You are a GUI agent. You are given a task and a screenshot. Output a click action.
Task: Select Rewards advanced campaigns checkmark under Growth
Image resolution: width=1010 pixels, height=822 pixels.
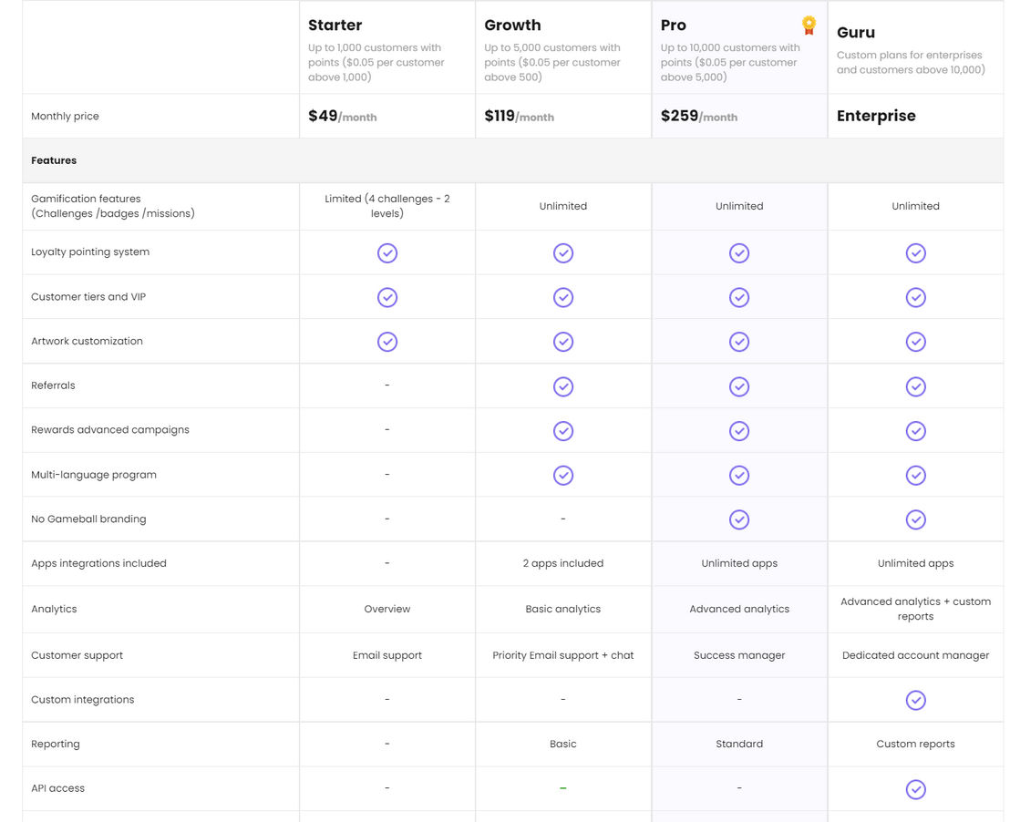click(x=563, y=431)
